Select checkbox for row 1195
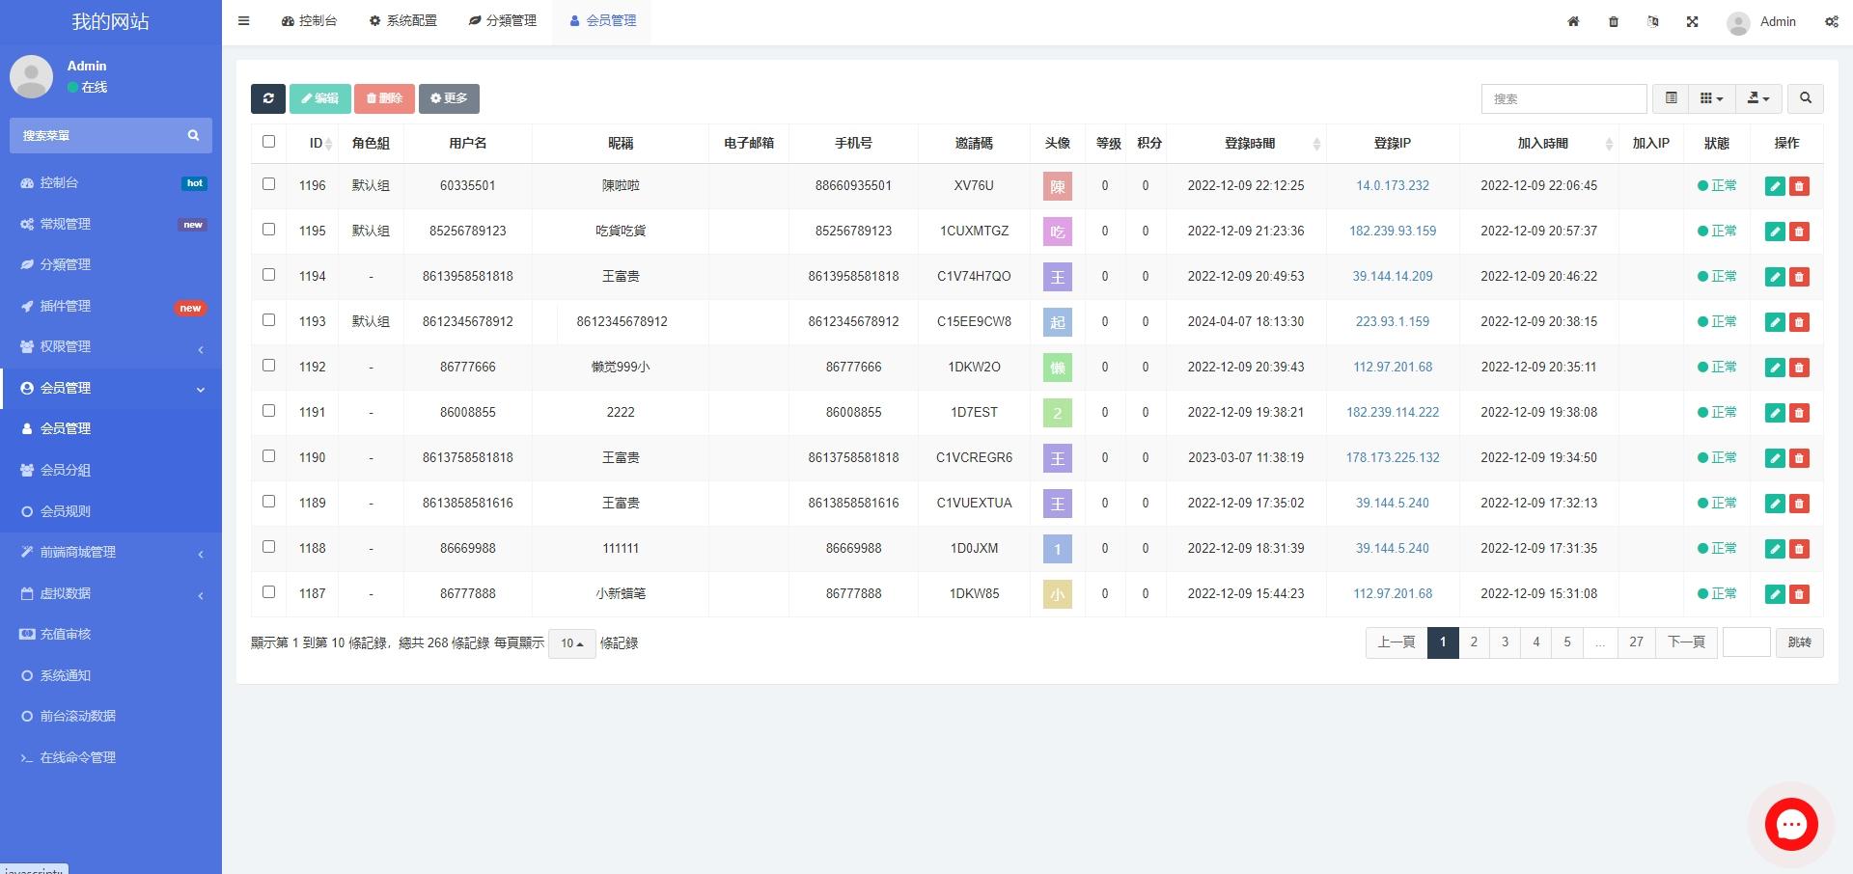 click(268, 230)
